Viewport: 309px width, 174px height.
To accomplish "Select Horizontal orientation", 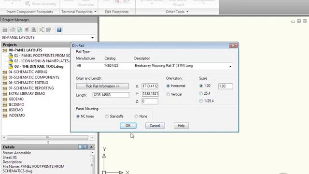I will coord(168,86).
